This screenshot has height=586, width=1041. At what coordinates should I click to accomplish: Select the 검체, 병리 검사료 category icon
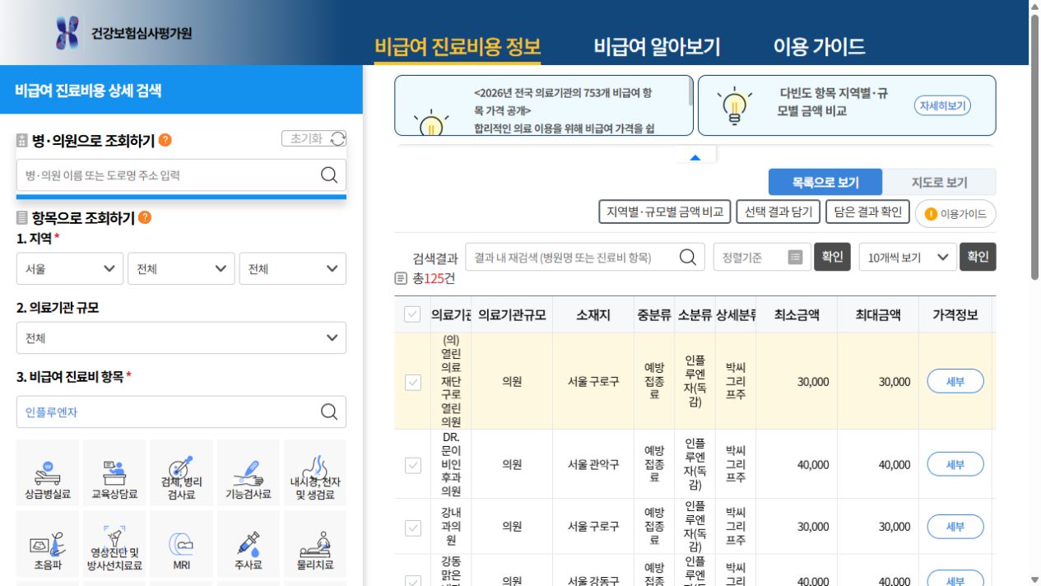click(181, 472)
